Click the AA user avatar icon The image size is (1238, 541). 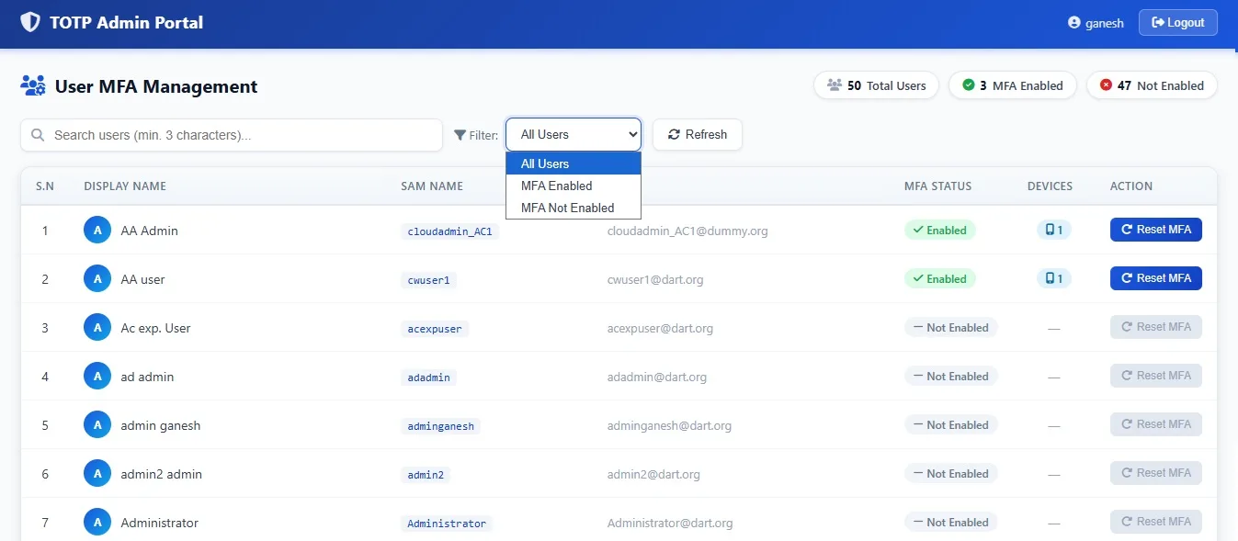[x=97, y=278]
